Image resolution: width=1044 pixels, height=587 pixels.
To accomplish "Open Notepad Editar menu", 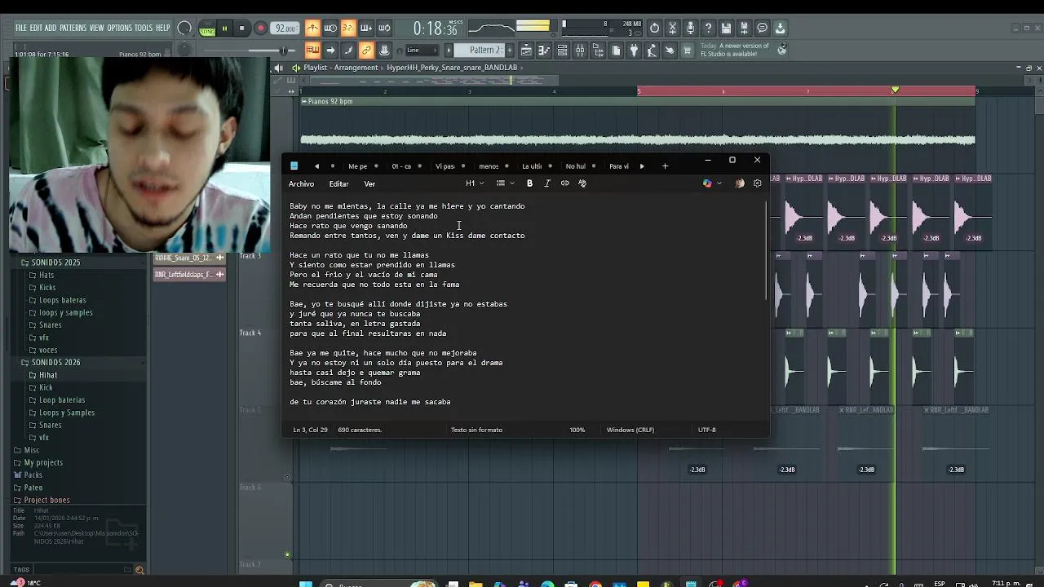I will pyautogui.click(x=338, y=183).
